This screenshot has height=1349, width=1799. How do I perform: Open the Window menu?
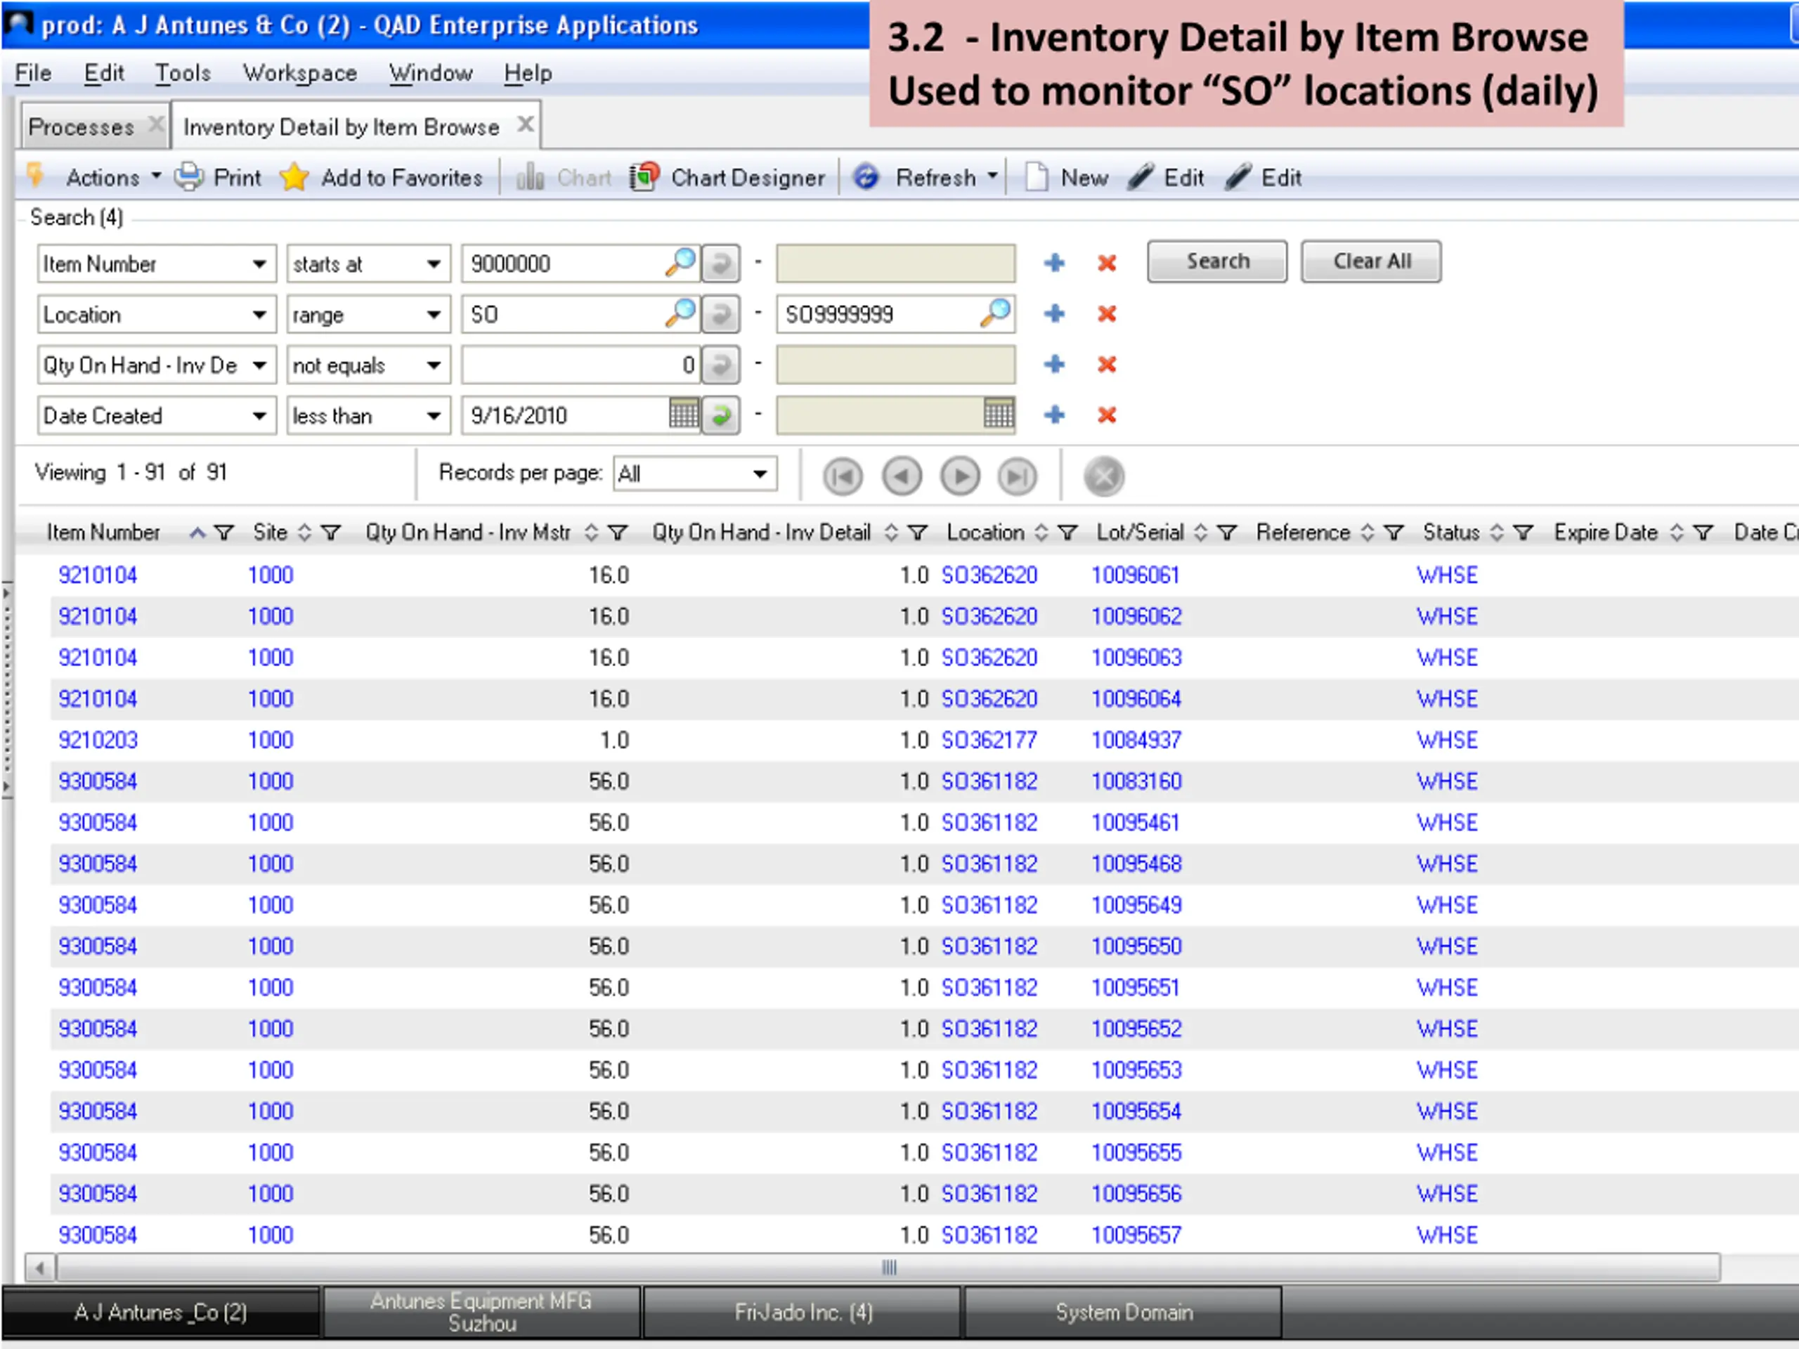tap(430, 73)
